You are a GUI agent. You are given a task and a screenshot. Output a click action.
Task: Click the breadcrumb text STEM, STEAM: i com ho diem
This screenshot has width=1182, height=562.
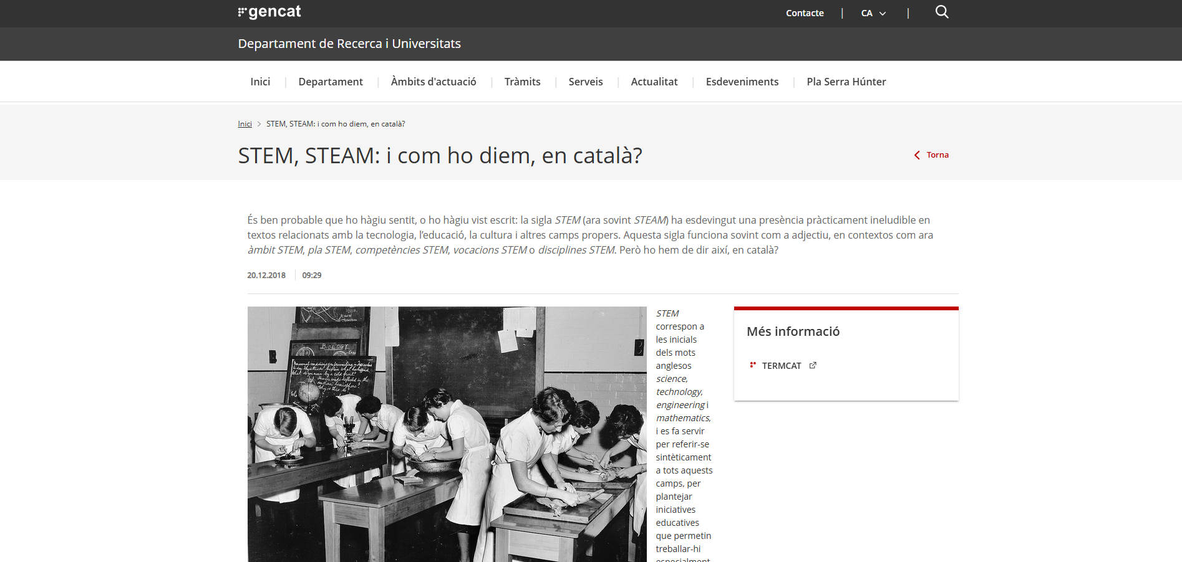point(336,124)
